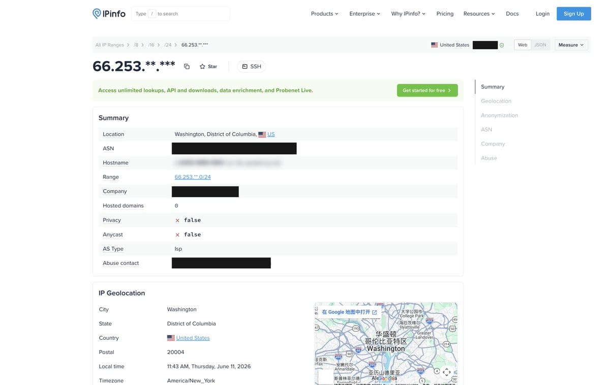Open the /8 breadcrumb
The height and width of the screenshot is (385, 610).
coord(136,45)
